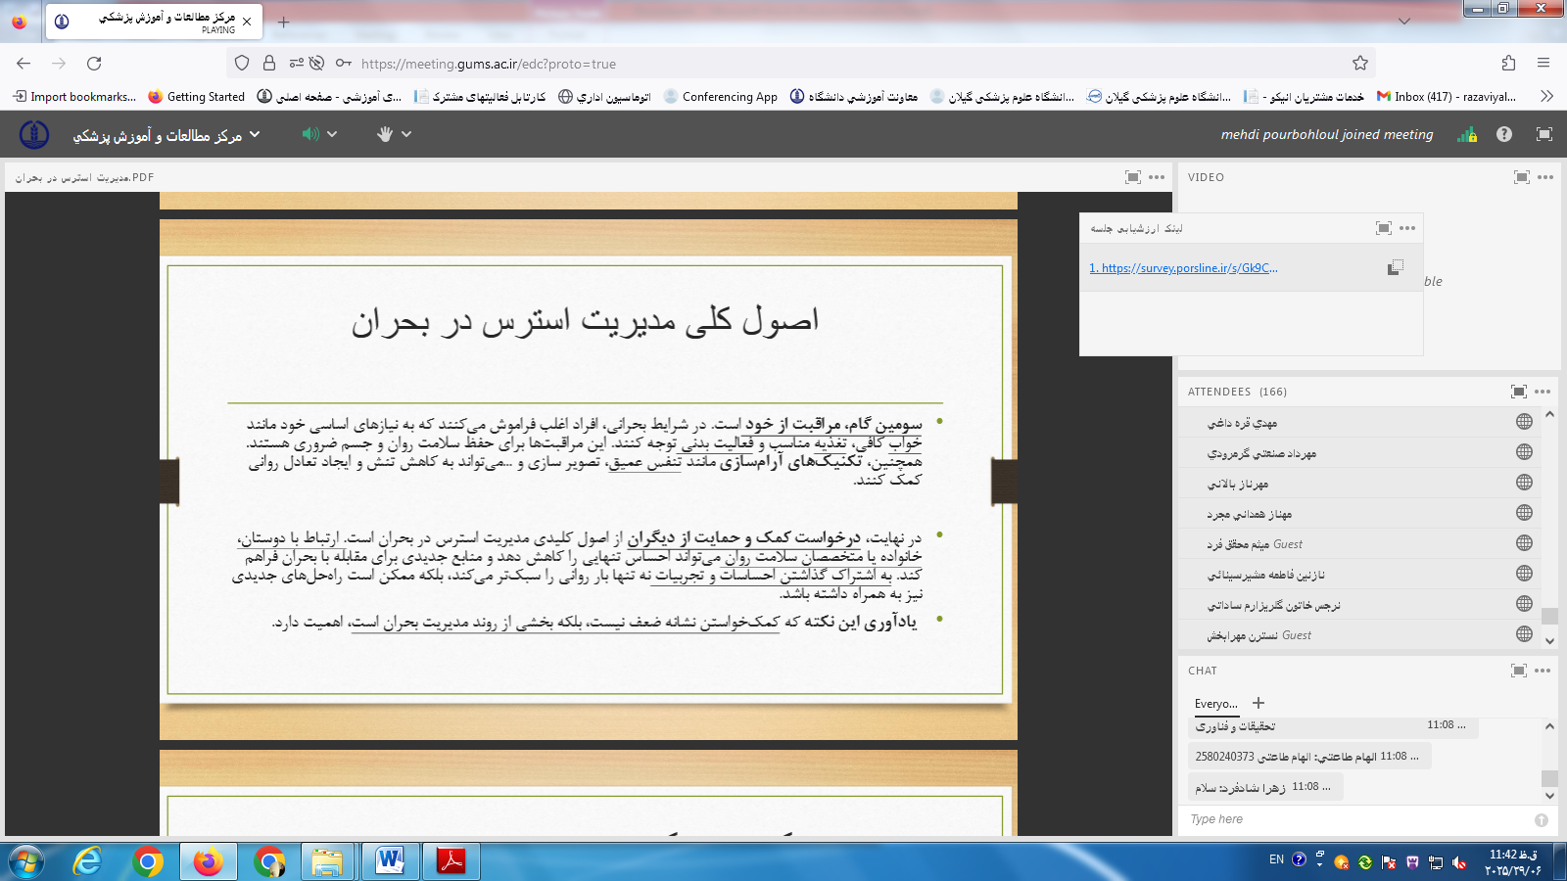Start a new chat with plus button
The width and height of the screenshot is (1567, 881).
[1258, 703]
